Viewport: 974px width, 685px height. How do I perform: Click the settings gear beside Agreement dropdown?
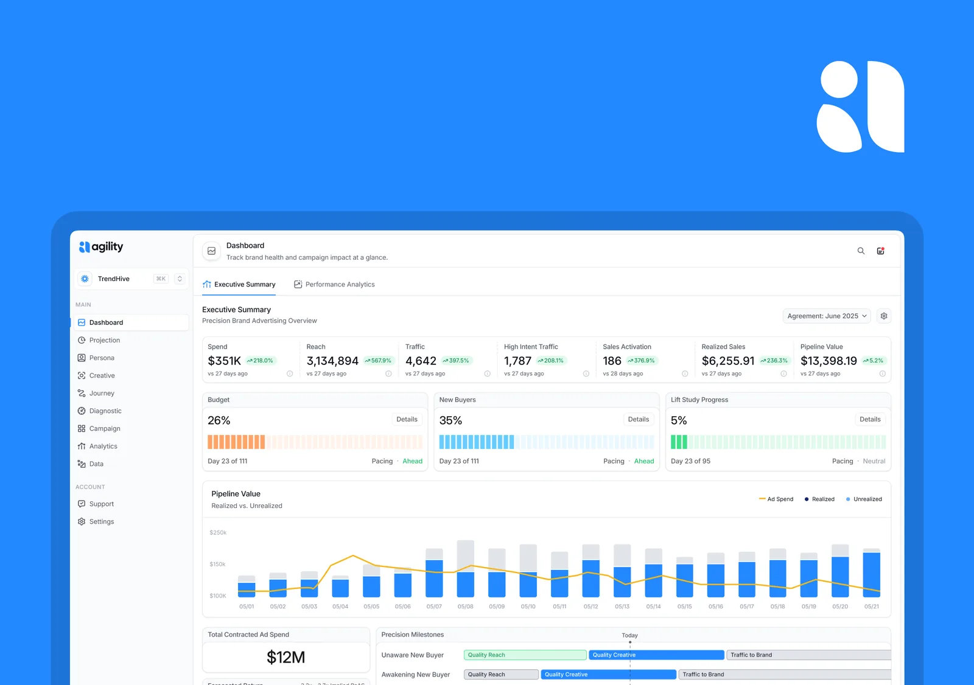(884, 316)
